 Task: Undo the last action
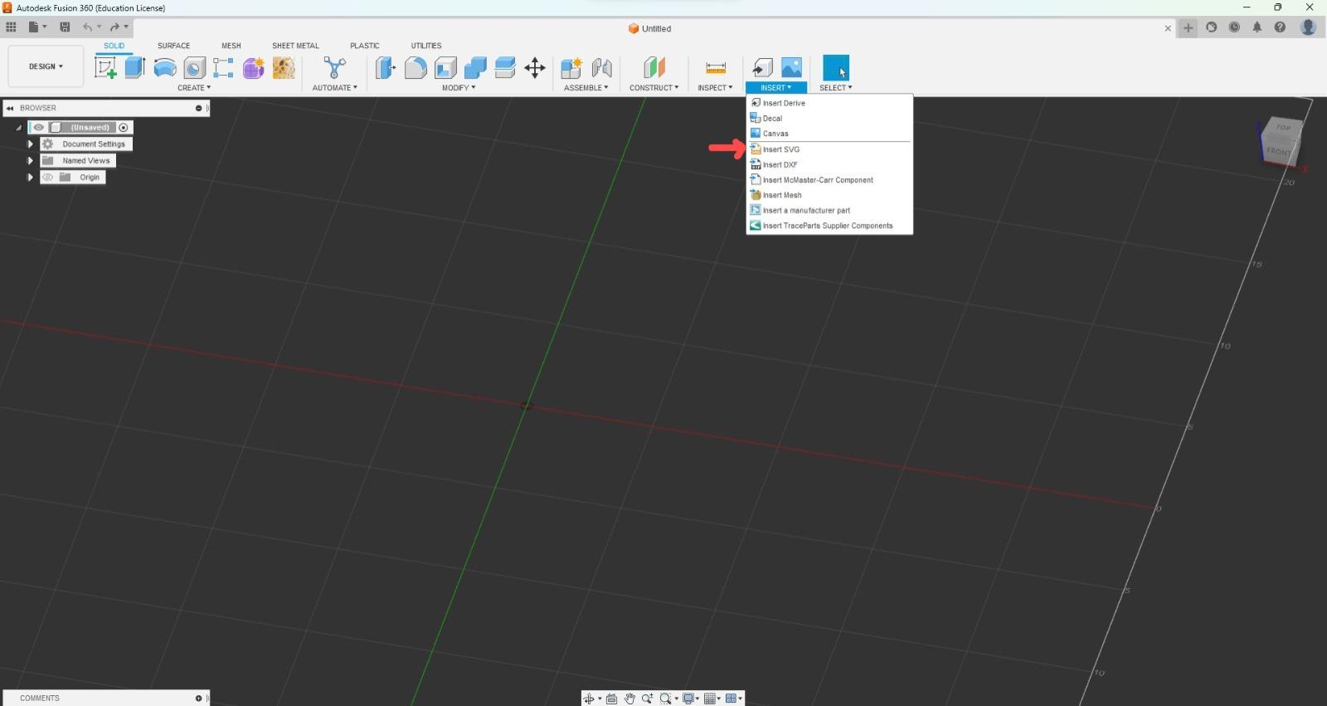point(87,27)
